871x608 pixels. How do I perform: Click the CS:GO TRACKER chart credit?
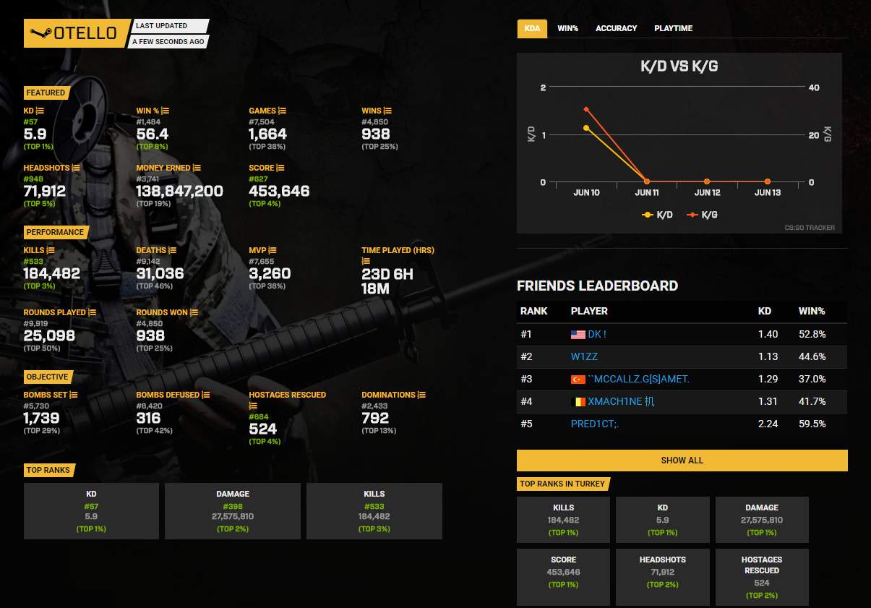(x=810, y=228)
